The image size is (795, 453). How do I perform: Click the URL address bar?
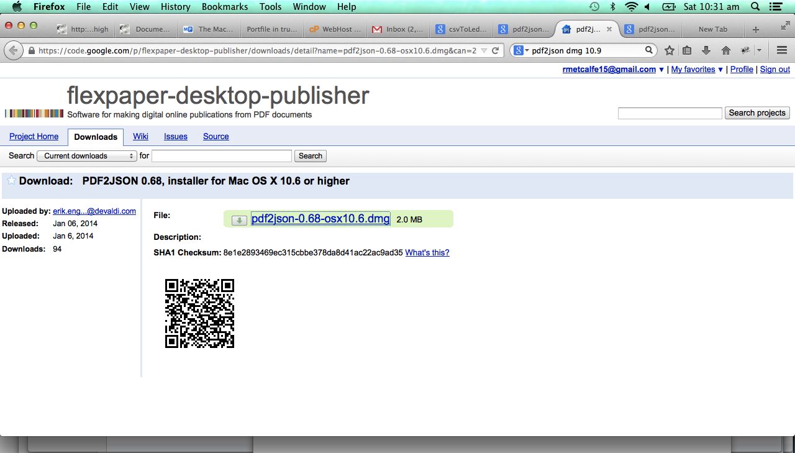257,51
